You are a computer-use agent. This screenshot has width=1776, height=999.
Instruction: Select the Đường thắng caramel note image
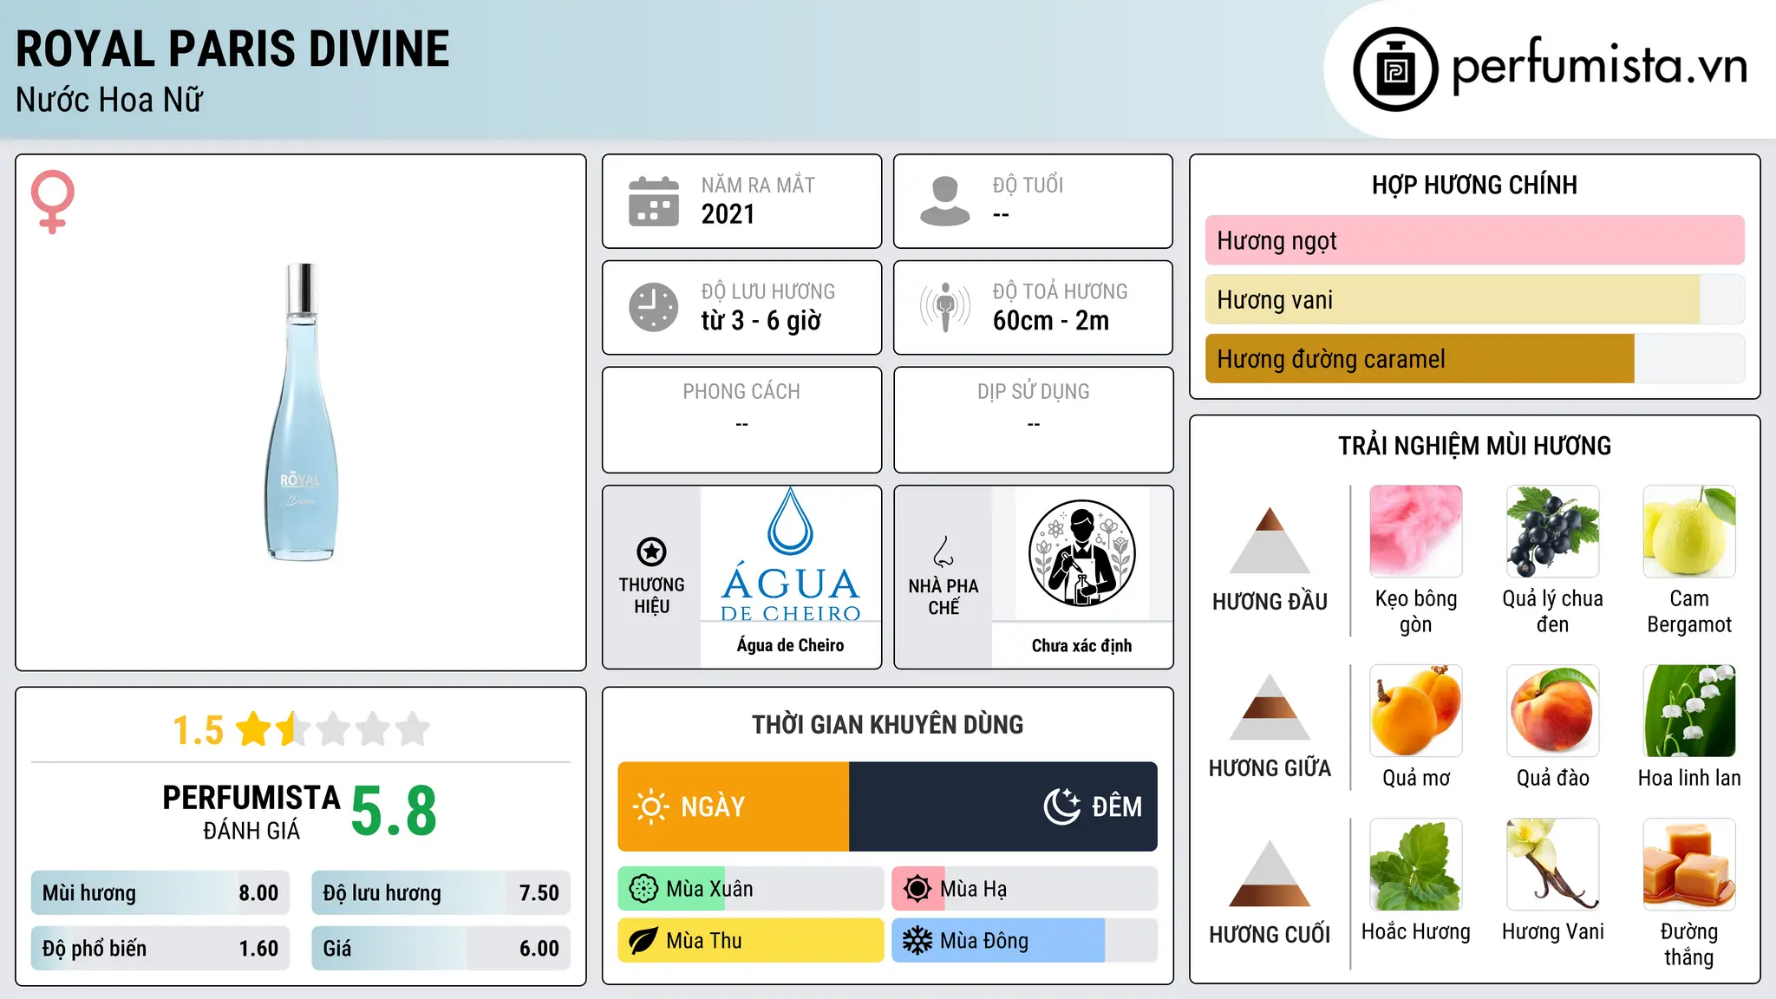tap(1689, 864)
